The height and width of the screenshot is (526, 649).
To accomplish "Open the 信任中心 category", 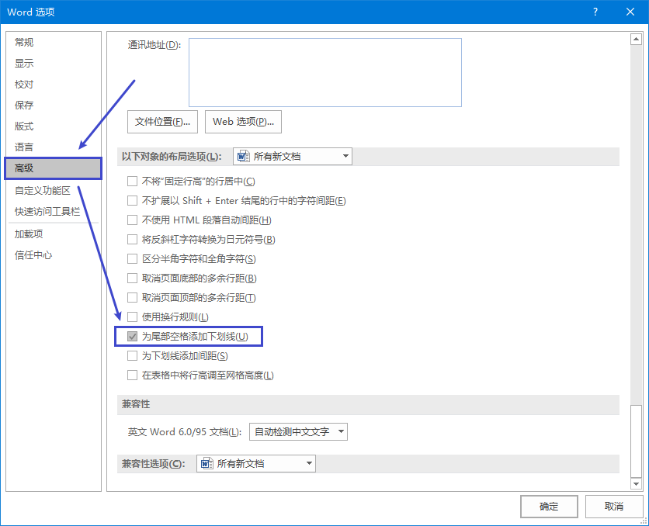I will (x=33, y=255).
